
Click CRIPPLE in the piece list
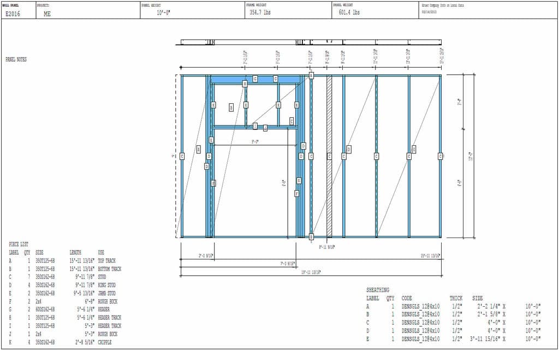coord(105,342)
